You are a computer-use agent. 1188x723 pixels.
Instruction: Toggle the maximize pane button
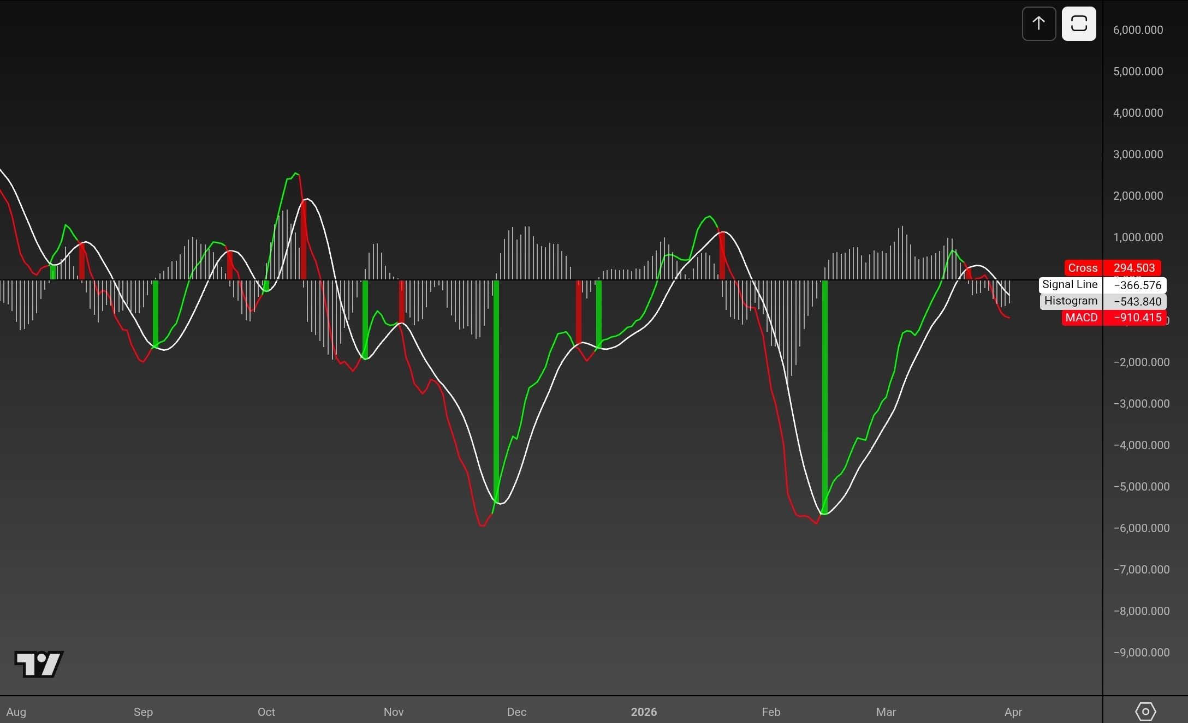1079,23
